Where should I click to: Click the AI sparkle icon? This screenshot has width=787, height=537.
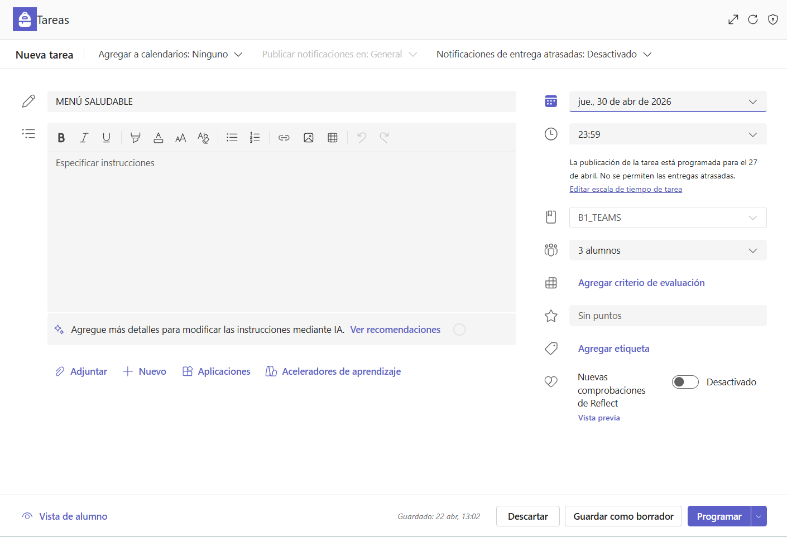click(59, 330)
